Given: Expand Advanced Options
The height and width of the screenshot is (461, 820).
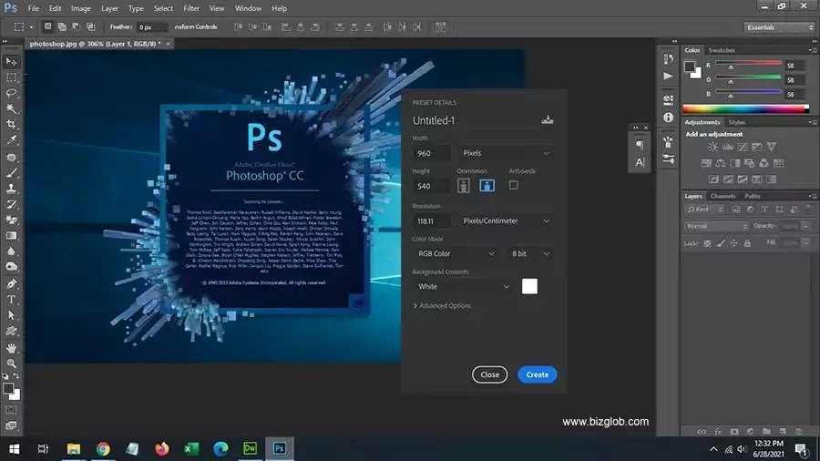Looking at the screenshot, I should click(442, 306).
